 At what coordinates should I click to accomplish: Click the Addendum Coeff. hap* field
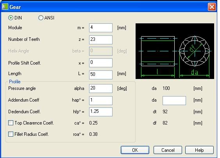(x=101, y=100)
